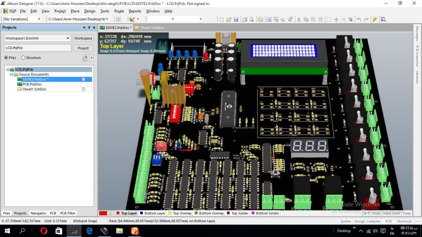
Task: Create a new document from the toolbar
Action: [x=222, y=19]
